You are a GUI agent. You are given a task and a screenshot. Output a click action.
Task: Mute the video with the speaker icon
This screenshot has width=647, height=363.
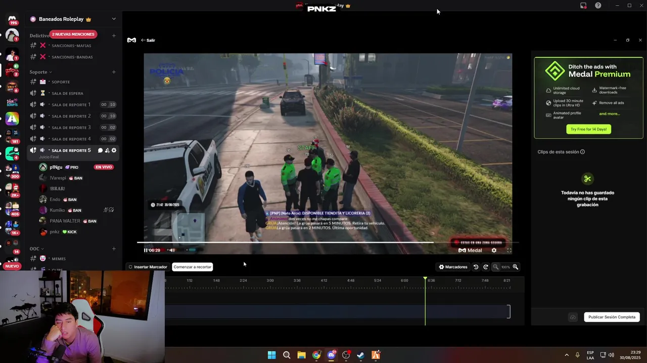pos(172,250)
